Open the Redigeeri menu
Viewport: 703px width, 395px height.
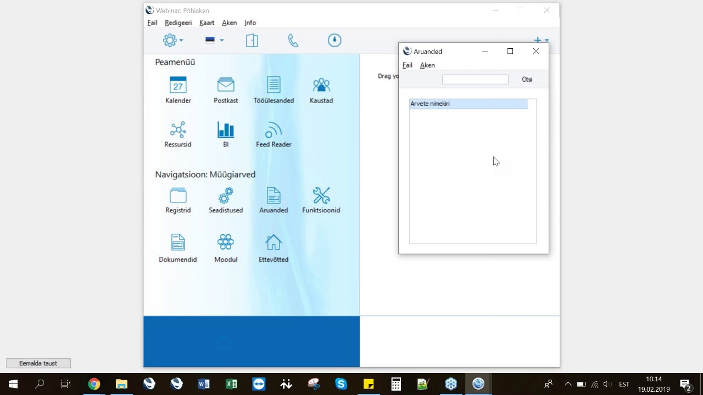(178, 22)
